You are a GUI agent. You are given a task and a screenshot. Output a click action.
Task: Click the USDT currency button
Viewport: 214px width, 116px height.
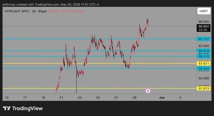[204, 11]
